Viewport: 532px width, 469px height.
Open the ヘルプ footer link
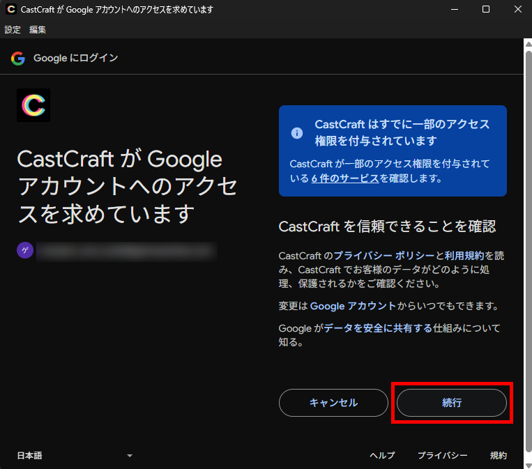pos(382,456)
